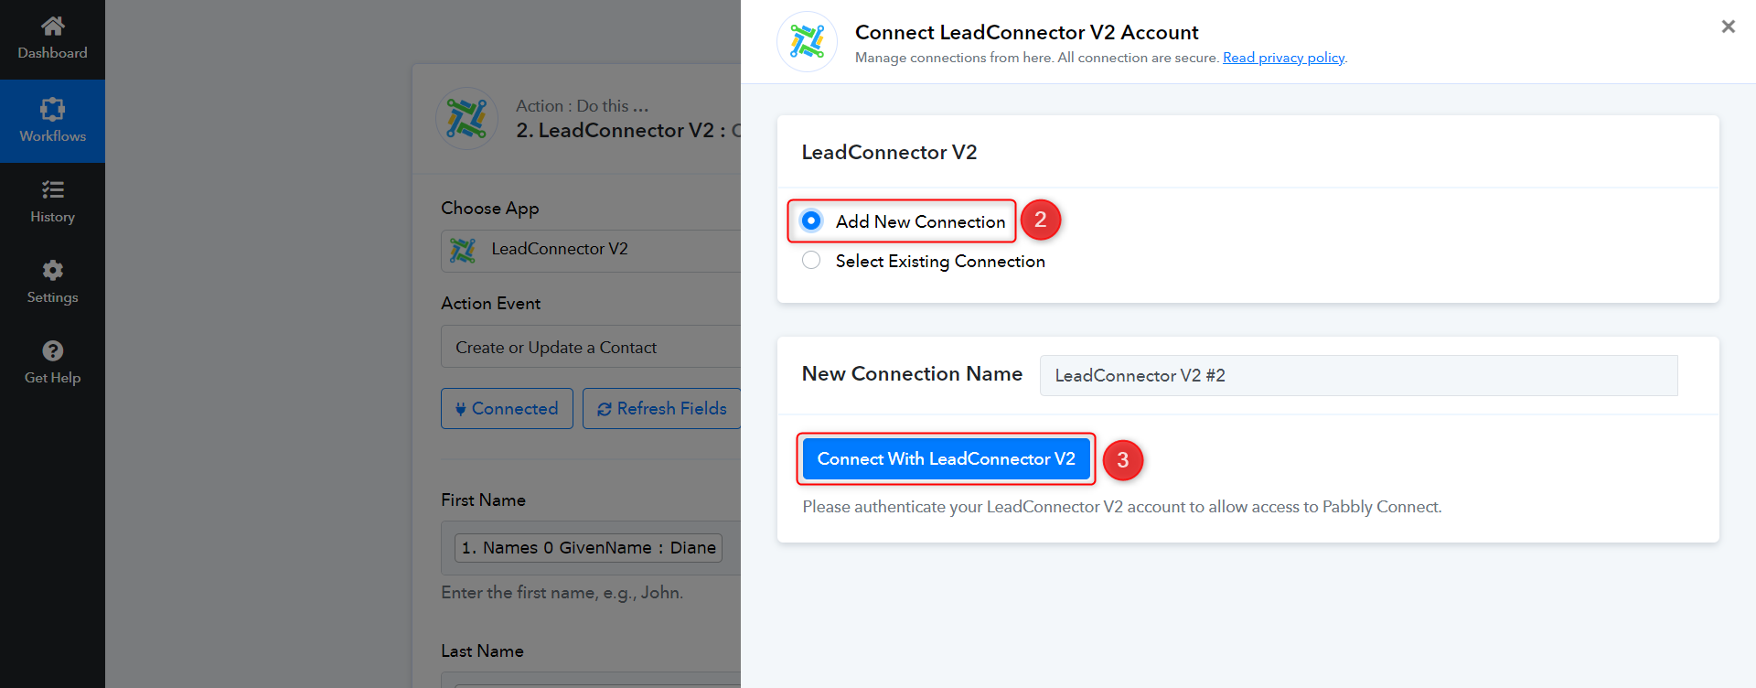Image resolution: width=1756 pixels, height=688 pixels.
Task: Open the Workflows puzzle icon
Action: (53, 109)
